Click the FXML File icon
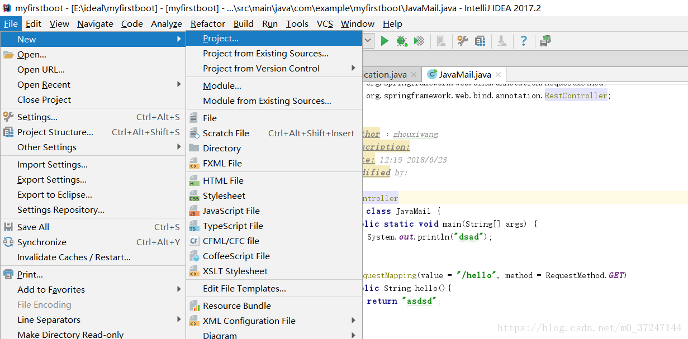 click(x=194, y=163)
